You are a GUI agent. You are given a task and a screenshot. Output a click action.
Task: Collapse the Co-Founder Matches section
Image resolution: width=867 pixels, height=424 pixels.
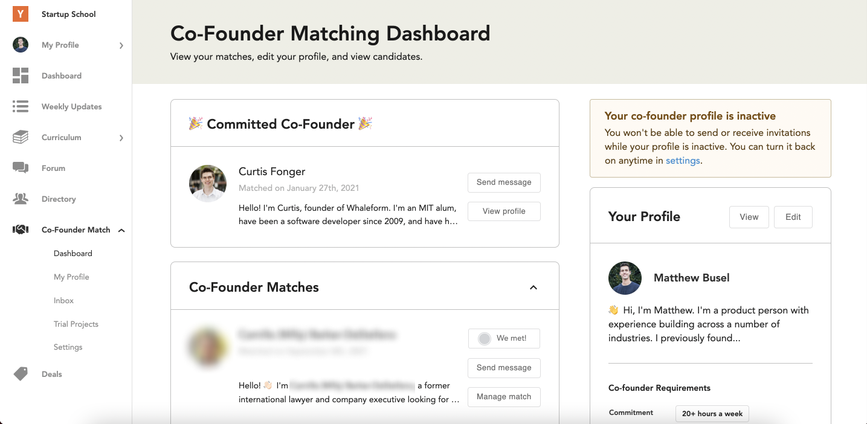click(533, 287)
